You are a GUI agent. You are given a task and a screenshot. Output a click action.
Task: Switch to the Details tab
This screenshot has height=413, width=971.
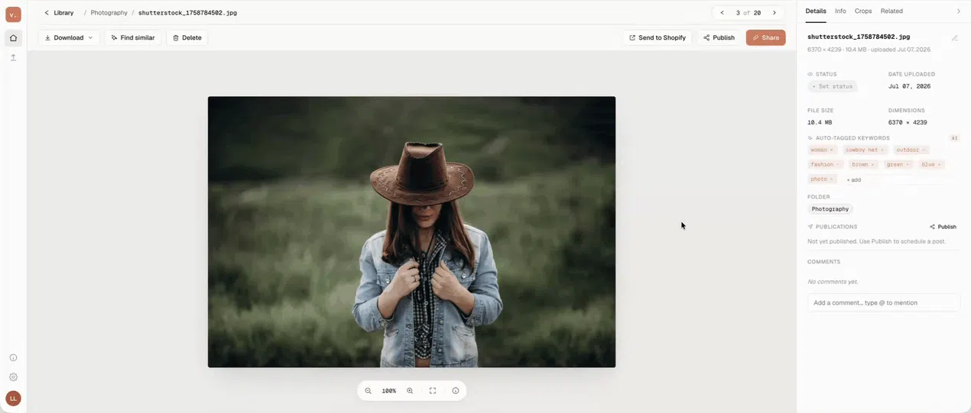(816, 11)
